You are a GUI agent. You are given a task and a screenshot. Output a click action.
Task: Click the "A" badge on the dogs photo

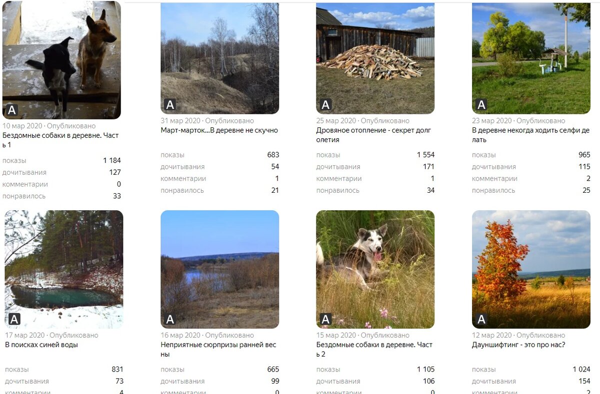tap(12, 110)
